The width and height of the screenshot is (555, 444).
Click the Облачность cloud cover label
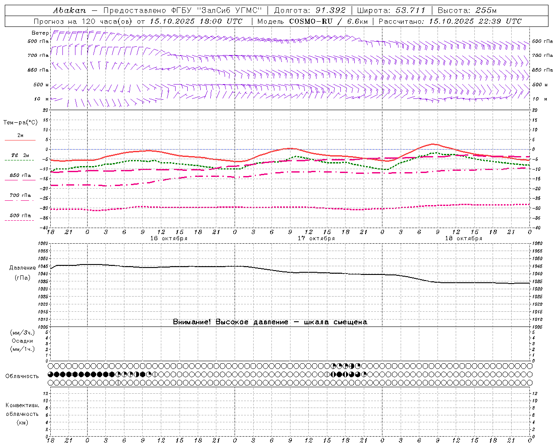(22, 376)
